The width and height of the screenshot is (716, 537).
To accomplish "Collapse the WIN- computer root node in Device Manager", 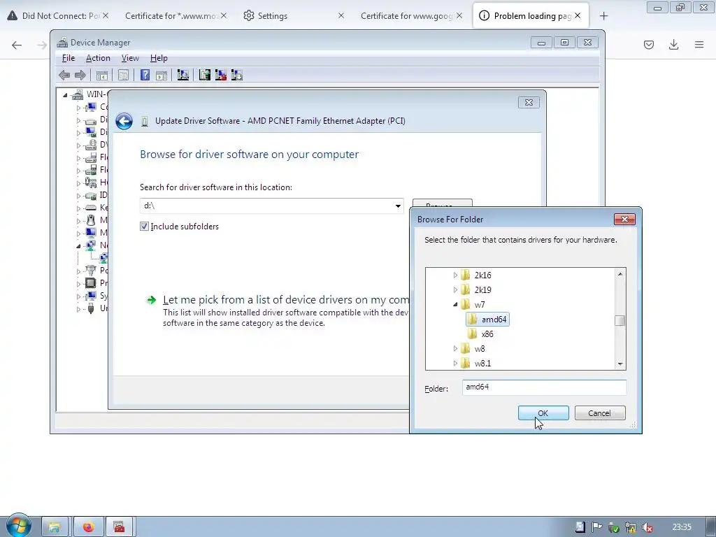I will pyautogui.click(x=65, y=95).
